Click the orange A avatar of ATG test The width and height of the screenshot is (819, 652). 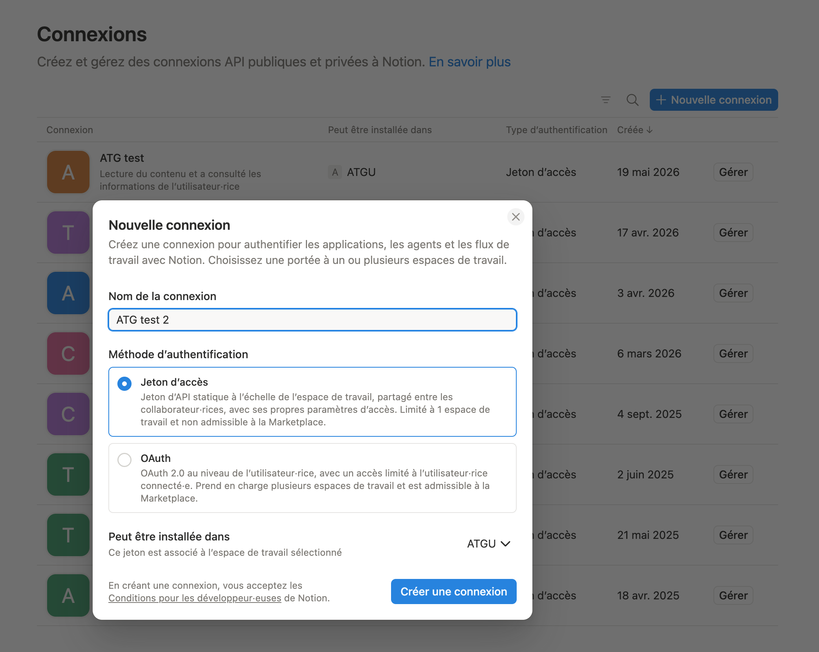click(68, 172)
